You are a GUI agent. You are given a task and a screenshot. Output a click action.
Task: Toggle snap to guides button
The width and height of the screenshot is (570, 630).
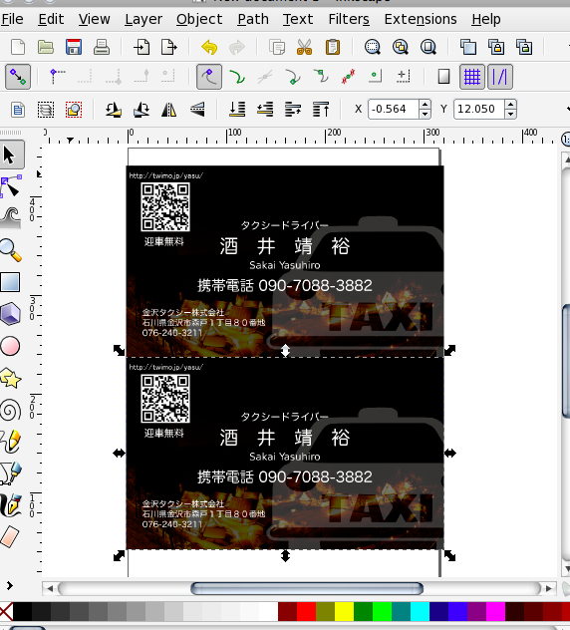tap(499, 77)
